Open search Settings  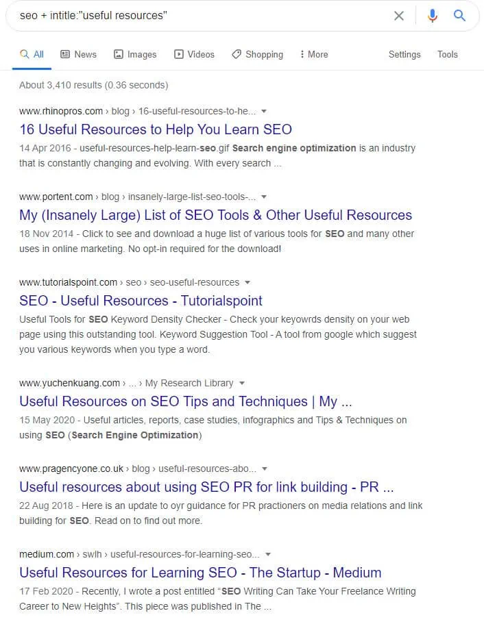pyautogui.click(x=404, y=55)
